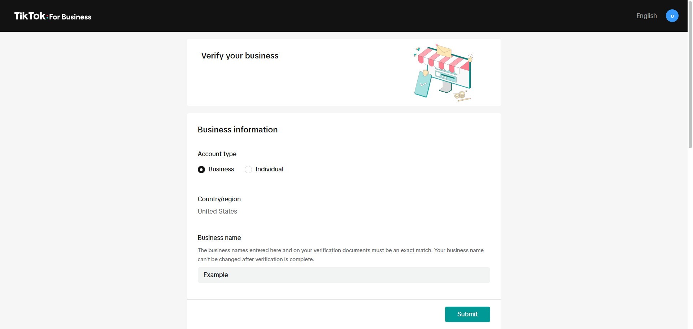Click the gold coins in the illustration
This screenshot has width=693, height=329.
[460, 95]
